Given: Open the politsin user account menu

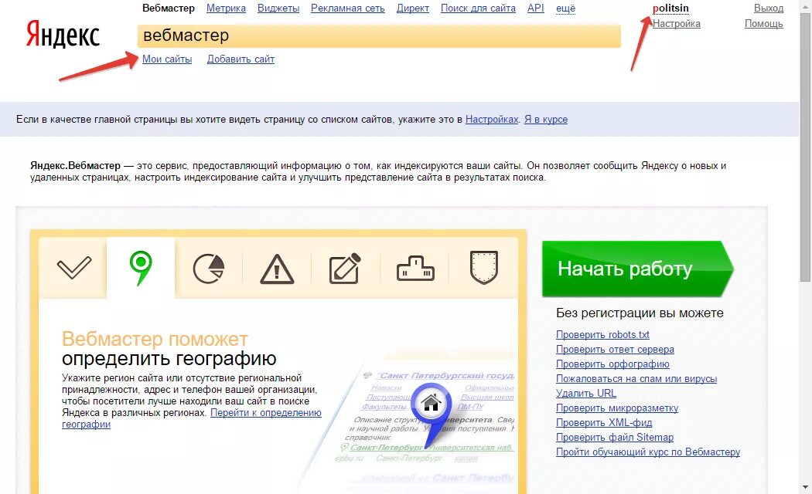Looking at the screenshot, I should [670, 8].
